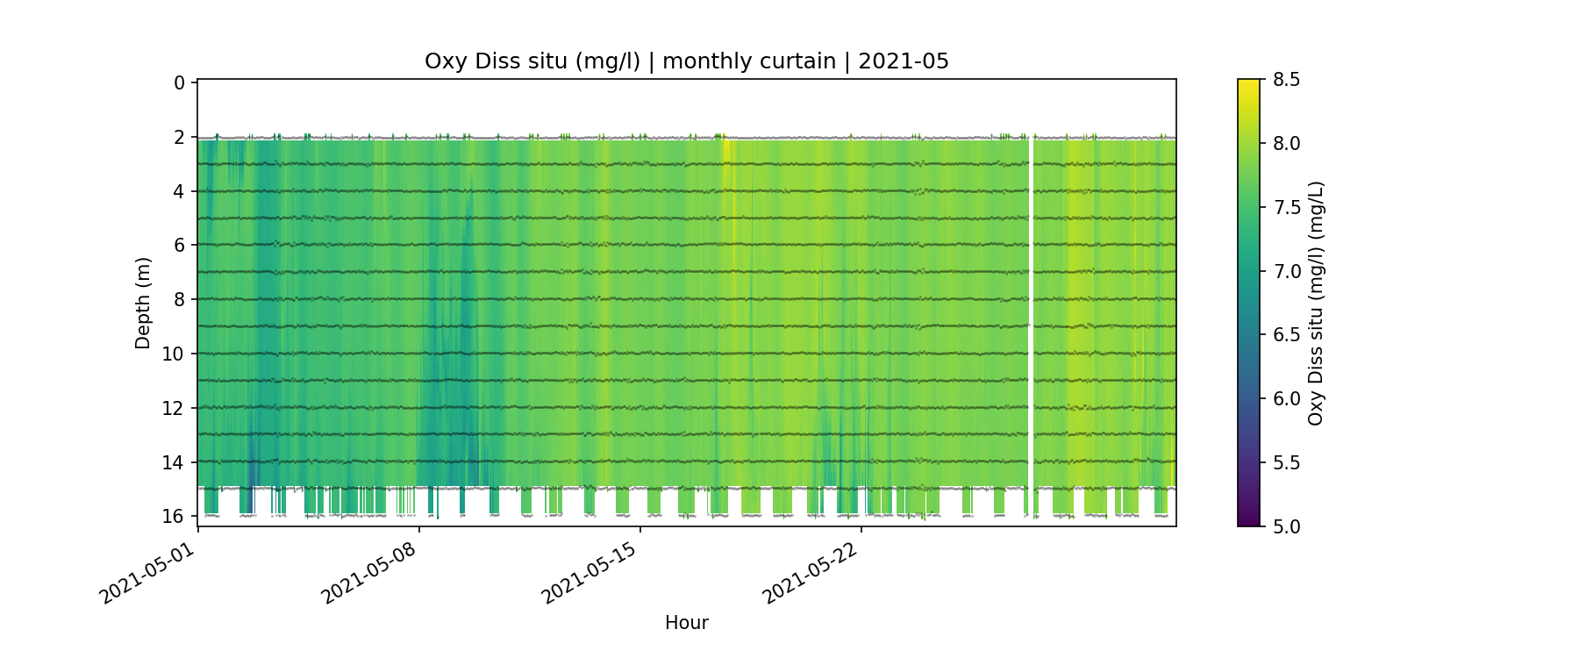The image size is (1579, 658).
Task: Select the 2021-05-22 date tick label
Action: (x=810, y=573)
